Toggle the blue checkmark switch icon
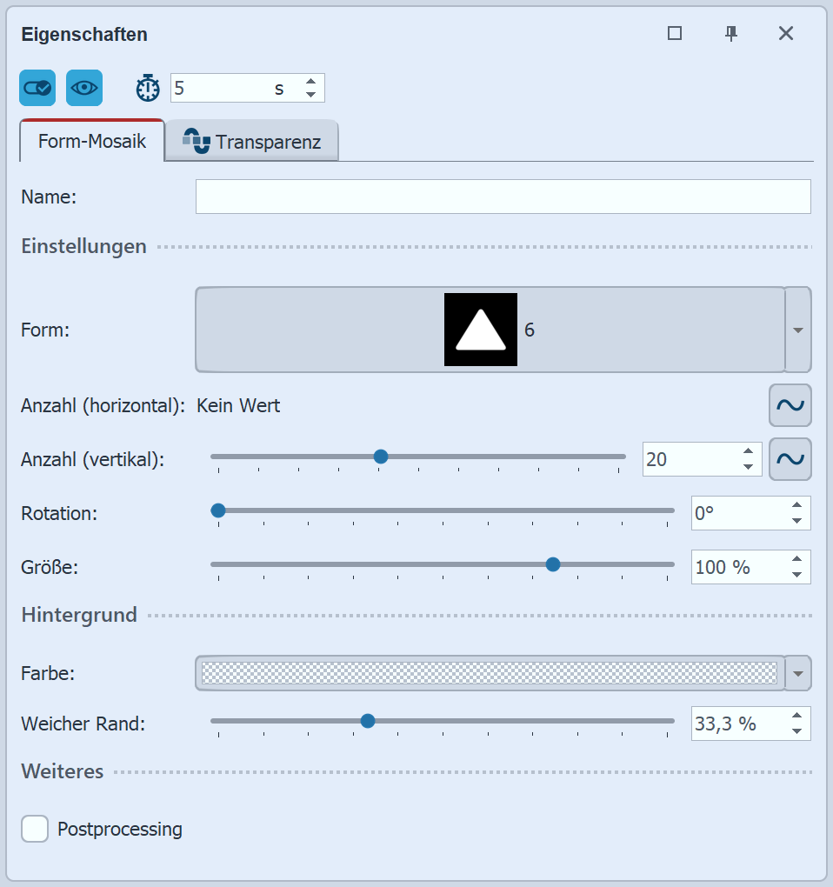 point(37,88)
